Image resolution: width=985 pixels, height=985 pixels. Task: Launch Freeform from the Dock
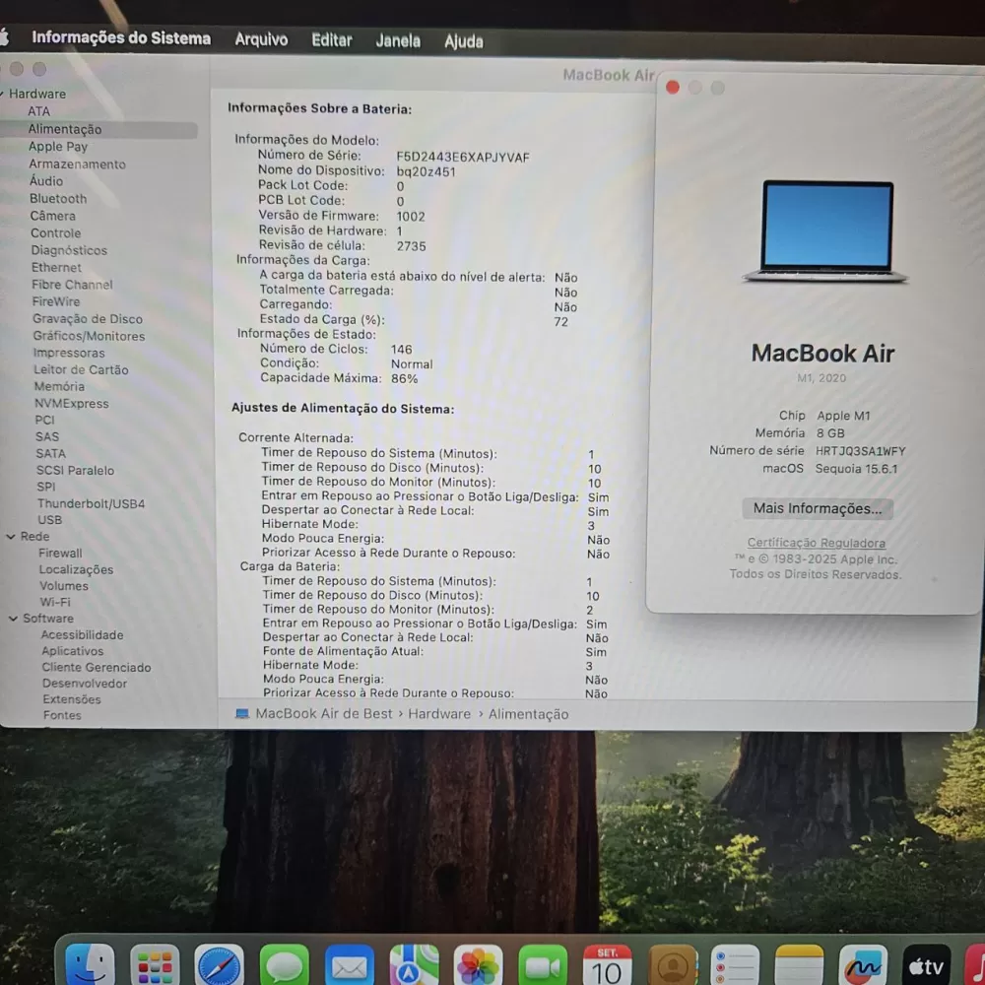863,965
